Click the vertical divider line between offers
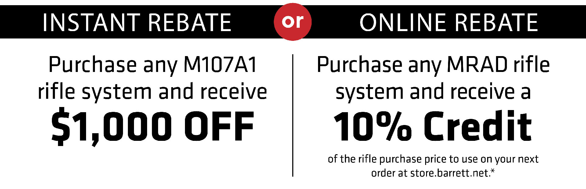586x189 pixels. pos(293,116)
